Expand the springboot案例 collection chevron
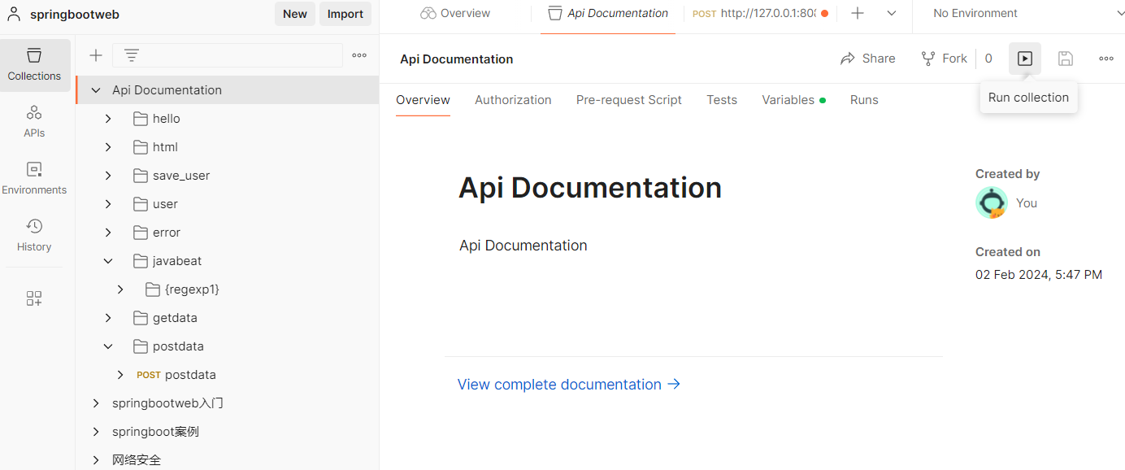The image size is (1125, 470). coord(96,432)
